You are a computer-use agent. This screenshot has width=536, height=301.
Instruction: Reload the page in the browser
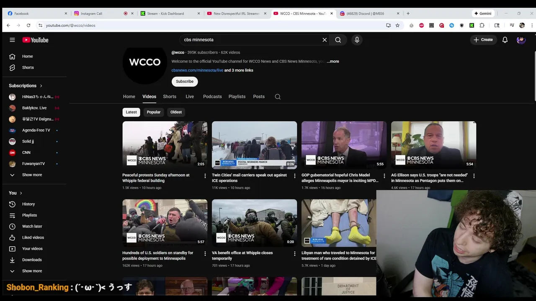tap(28, 26)
